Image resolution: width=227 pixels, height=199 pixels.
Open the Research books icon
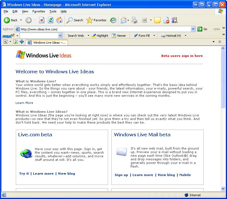pyautogui.click(x=175, y=20)
